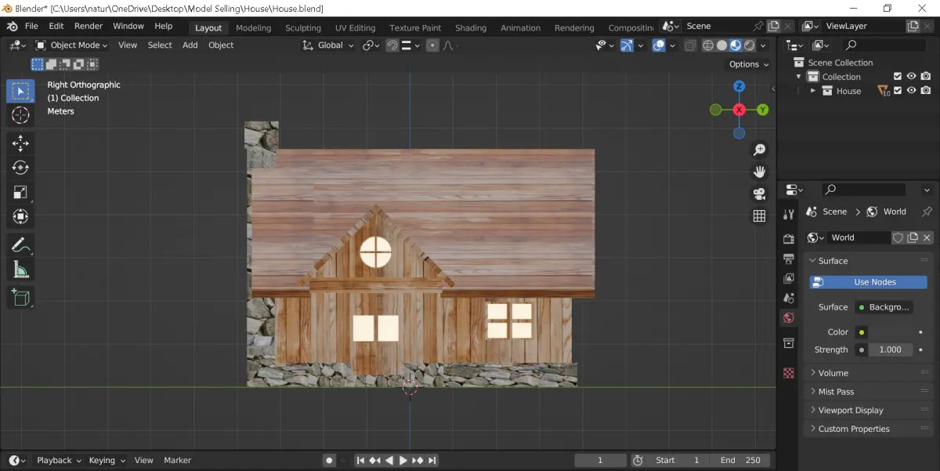Image resolution: width=940 pixels, height=471 pixels.
Task: Select the Cursor tool in the toolbar
Action: [x=20, y=115]
